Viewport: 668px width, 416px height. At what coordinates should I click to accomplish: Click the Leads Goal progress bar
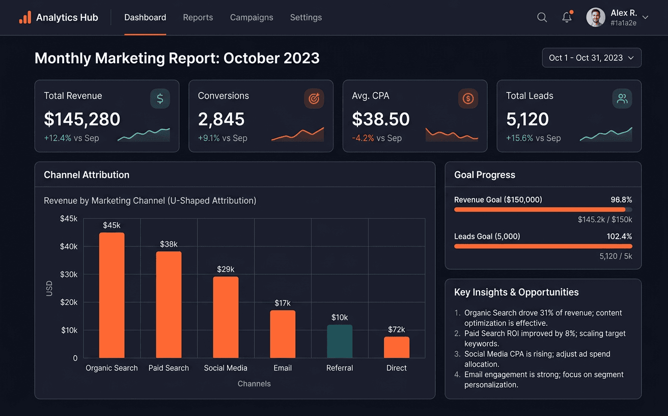point(543,246)
